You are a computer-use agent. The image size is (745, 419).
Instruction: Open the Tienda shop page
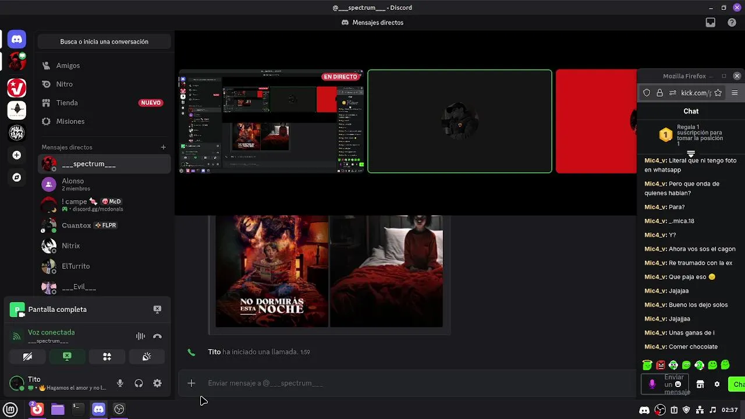(104, 103)
